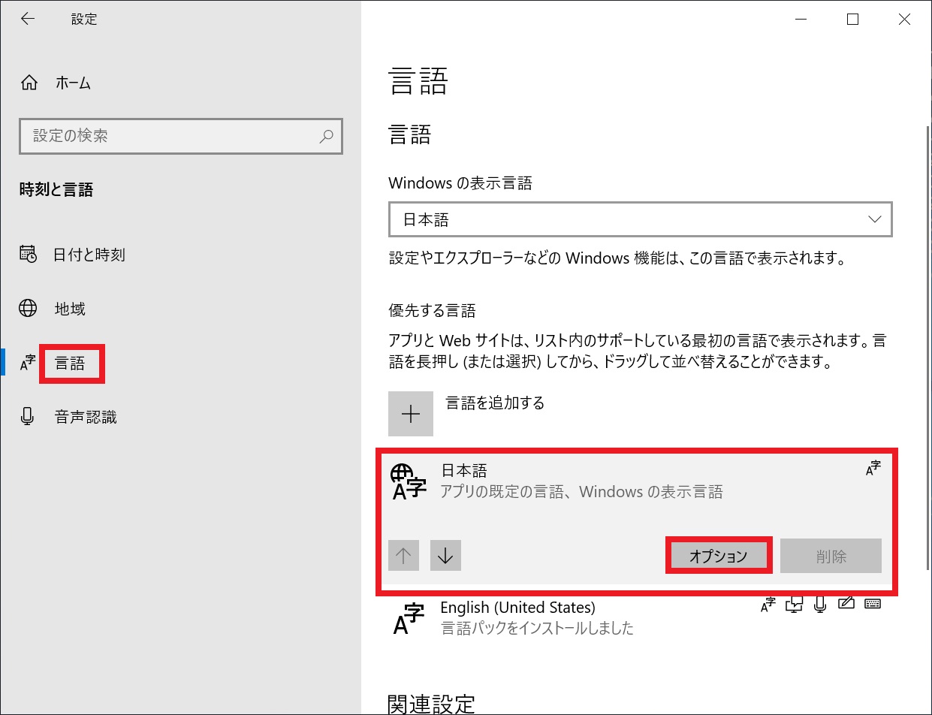Viewport: 932px width, 715px height.
Task: Click the back arrow in Settings
Action: [28, 20]
